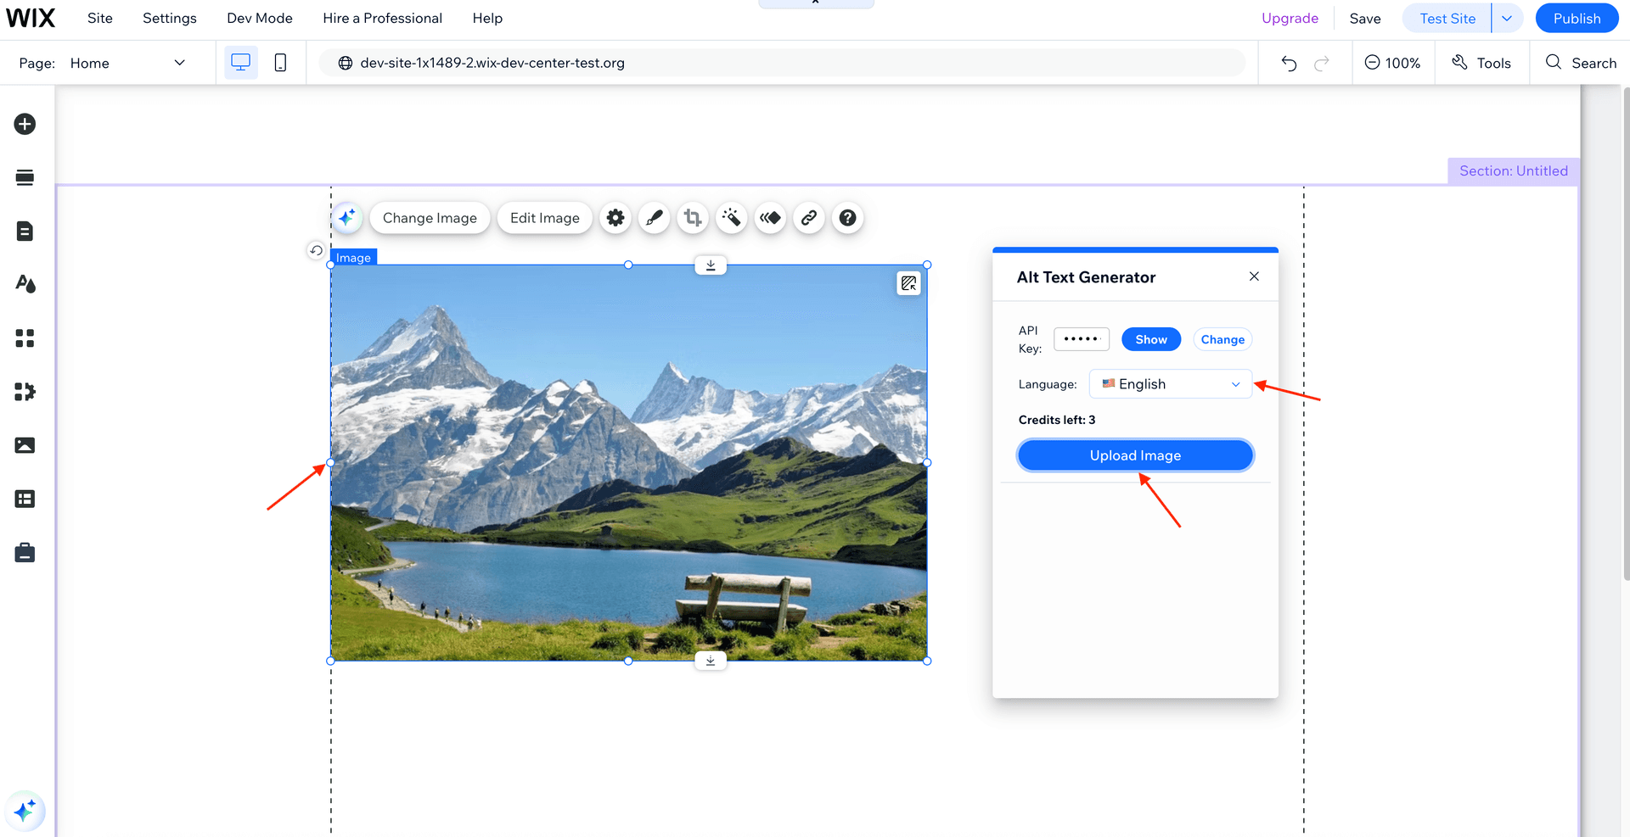
Task: Click the Upload Image button
Action: (1135, 455)
